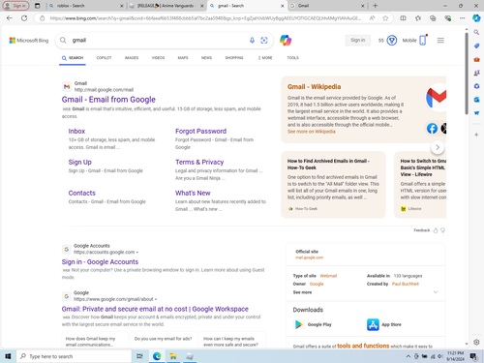Viewport: 484px width, 363px height.
Task: Launch the Copilot colorful logo
Action: click(x=286, y=41)
